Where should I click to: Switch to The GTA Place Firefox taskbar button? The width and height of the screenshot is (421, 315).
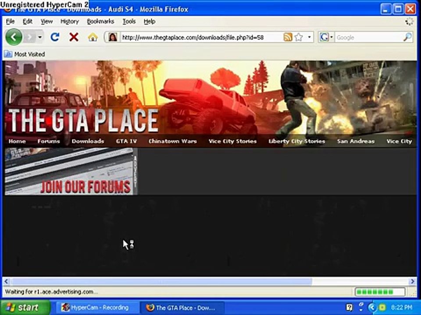[182, 308]
